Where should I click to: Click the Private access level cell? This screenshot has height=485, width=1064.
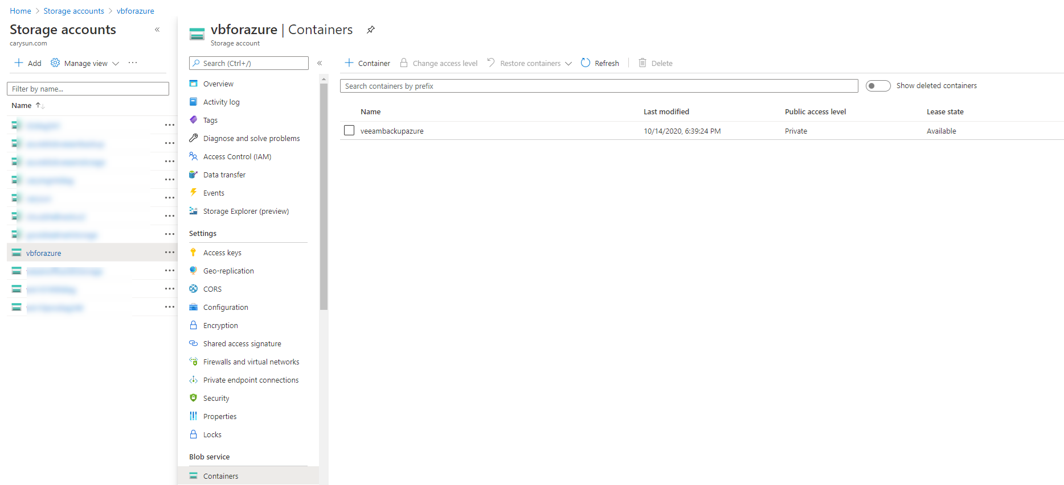pyautogui.click(x=796, y=131)
